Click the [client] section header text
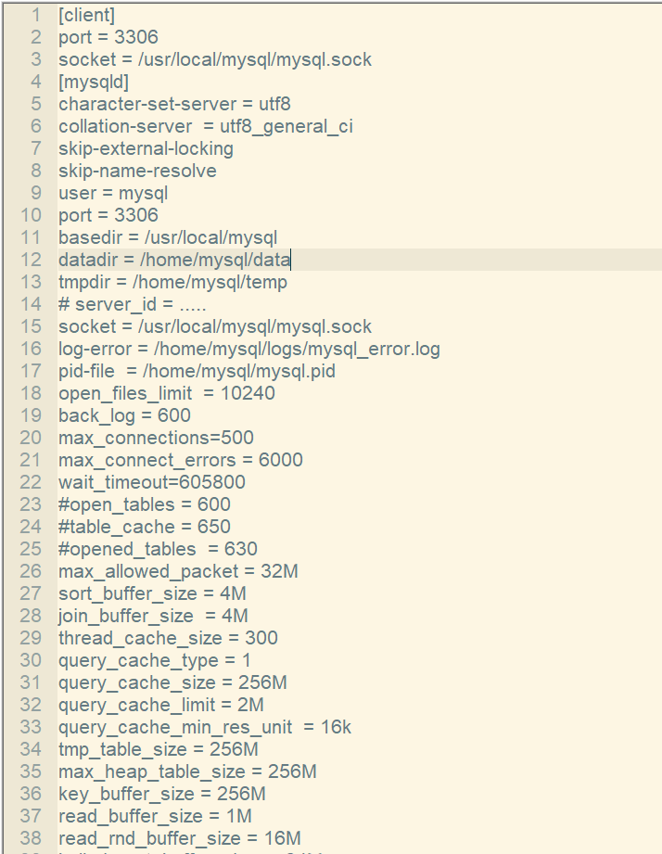 click(x=87, y=15)
